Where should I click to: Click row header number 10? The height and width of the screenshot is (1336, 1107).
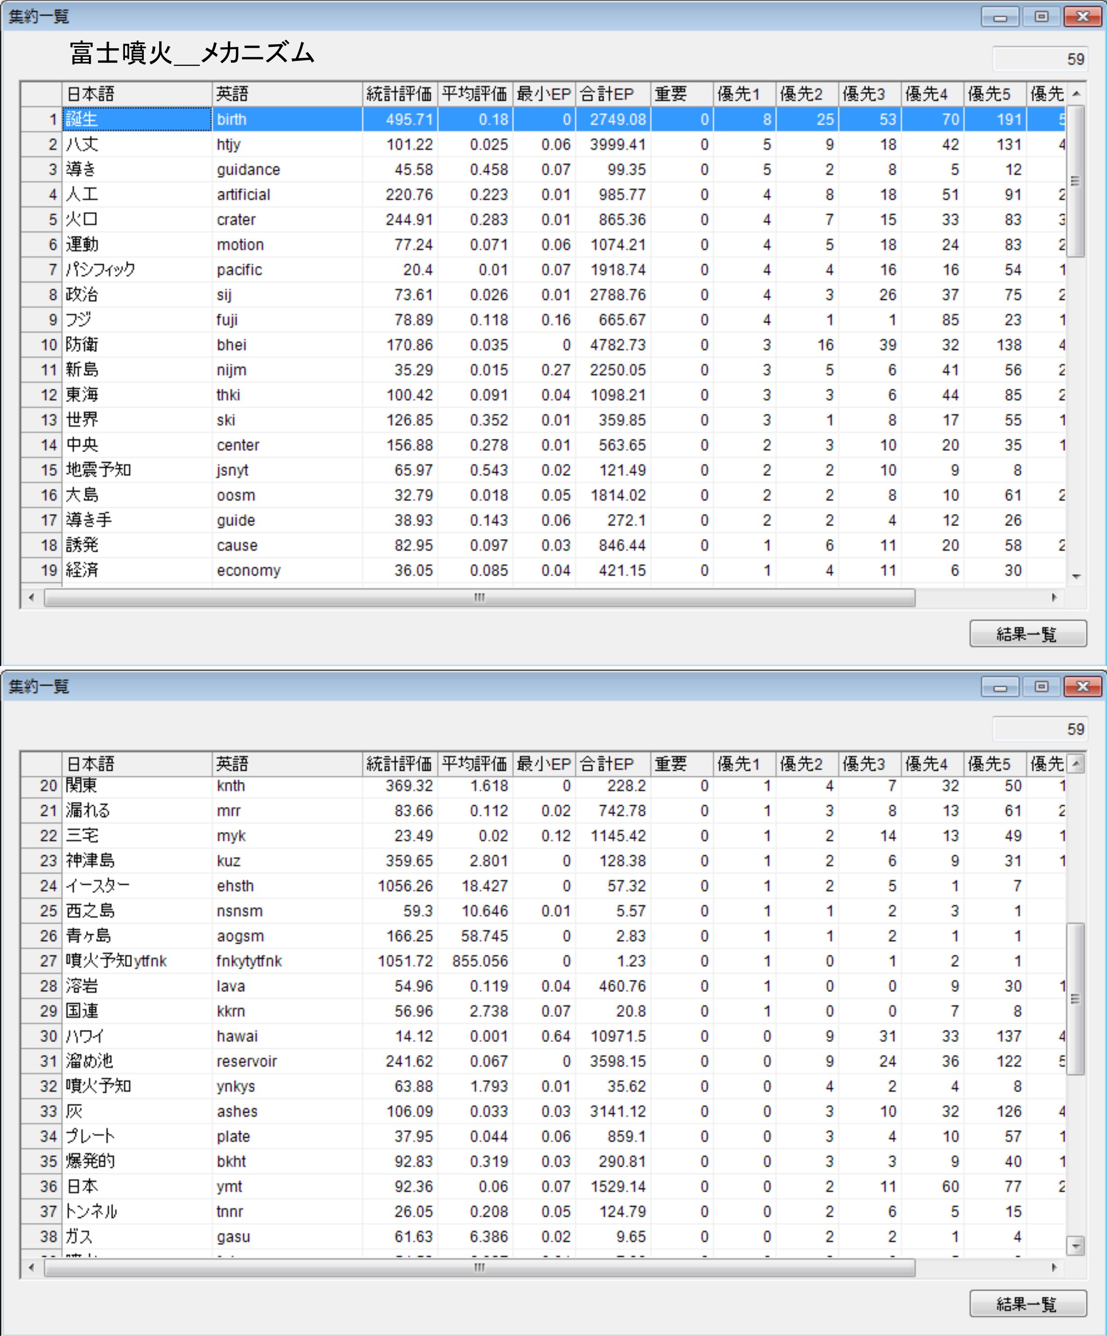click(42, 345)
